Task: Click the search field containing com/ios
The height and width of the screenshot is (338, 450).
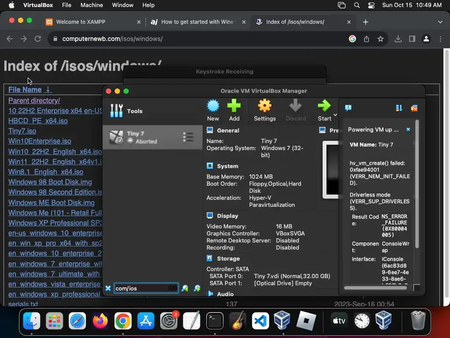Action: (146, 288)
